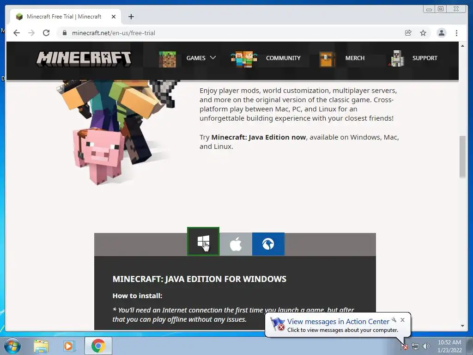Open Windows Media Player from taskbar
The width and height of the screenshot is (473, 355).
click(x=69, y=346)
